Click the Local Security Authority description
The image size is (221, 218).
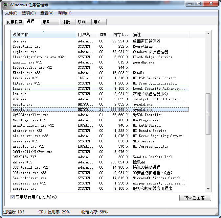159,88
